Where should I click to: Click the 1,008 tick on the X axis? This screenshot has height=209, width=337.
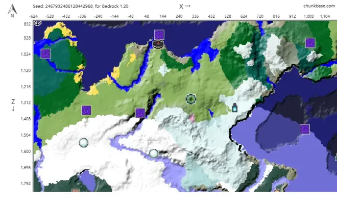pyautogui.click(x=309, y=16)
